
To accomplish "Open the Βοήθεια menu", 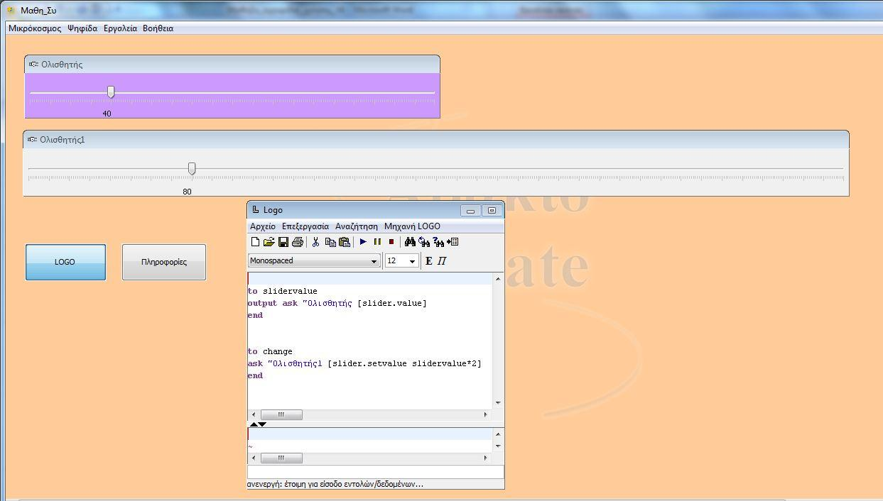I will [x=158, y=28].
